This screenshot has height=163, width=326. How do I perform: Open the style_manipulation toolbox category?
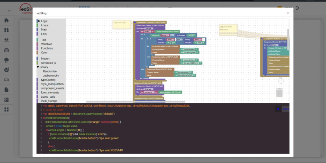pos(53,84)
